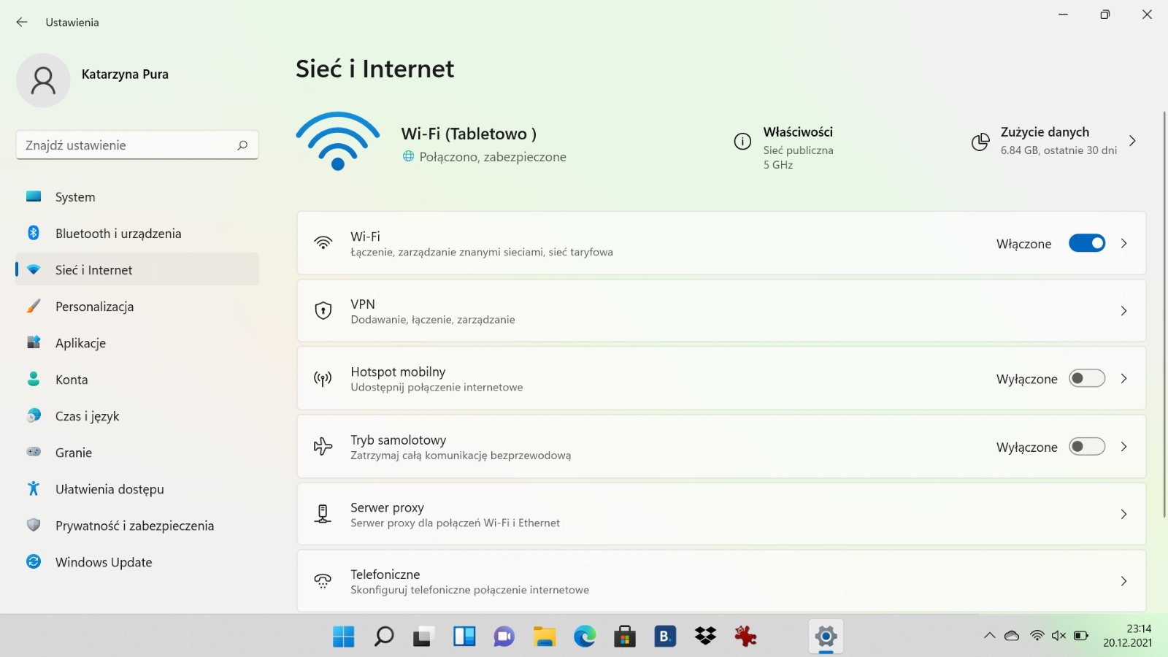The width and height of the screenshot is (1168, 657).
Task: Turn off the Wi-Fi toggle
Action: click(1087, 243)
